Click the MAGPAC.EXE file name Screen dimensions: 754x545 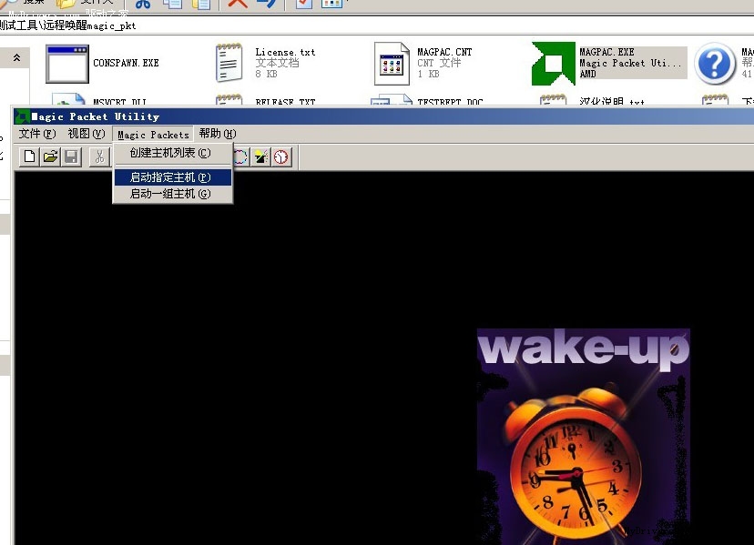click(606, 52)
